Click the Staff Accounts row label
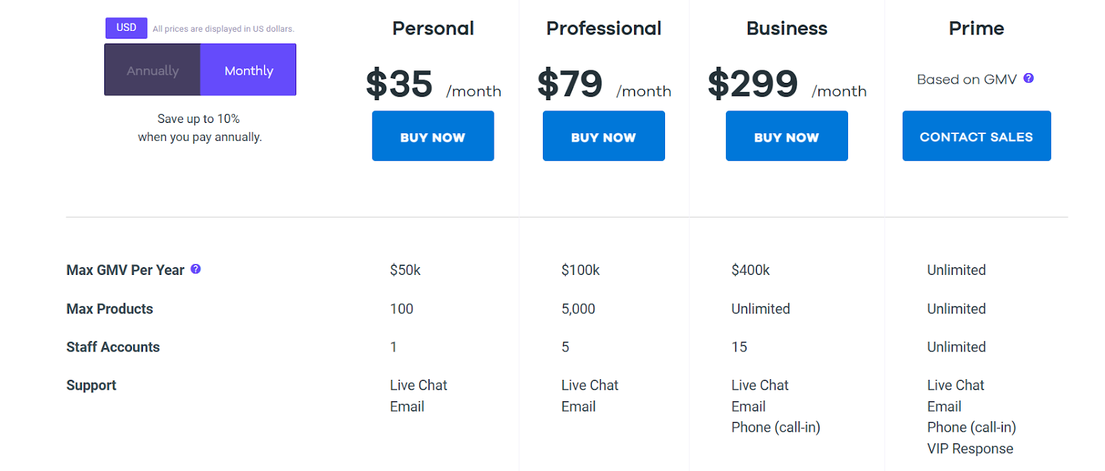 pos(113,347)
